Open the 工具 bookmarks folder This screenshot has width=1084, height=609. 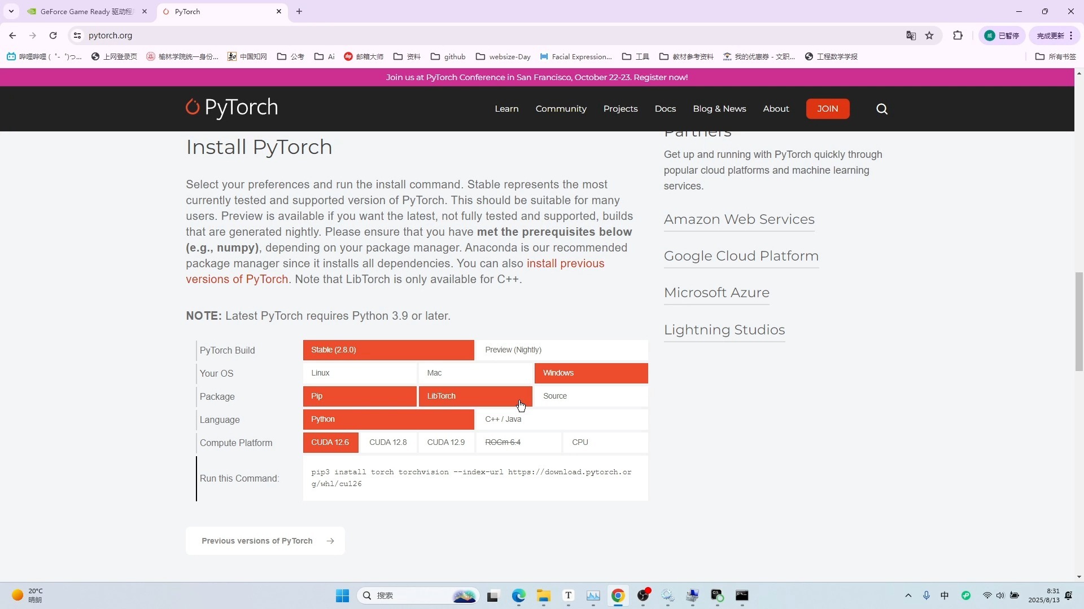click(x=636, y=56)
